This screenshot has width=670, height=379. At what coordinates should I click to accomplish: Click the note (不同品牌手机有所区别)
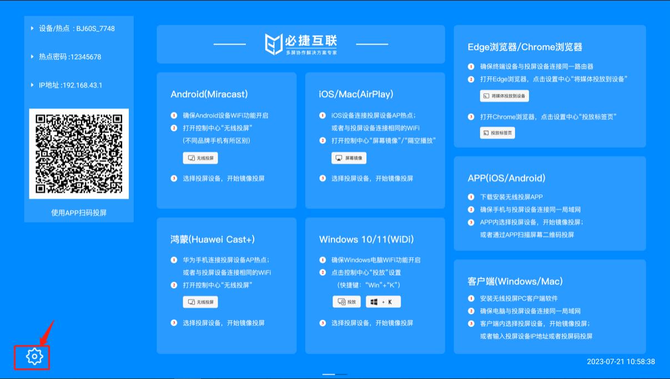pos(216,140)
